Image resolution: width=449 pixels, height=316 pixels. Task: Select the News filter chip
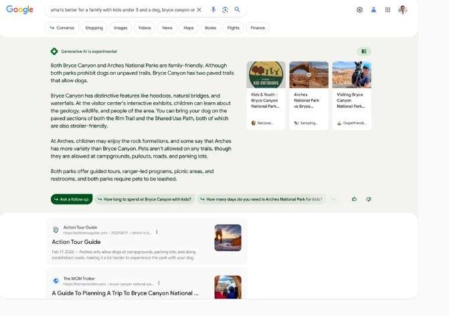(x=167, y=28)
